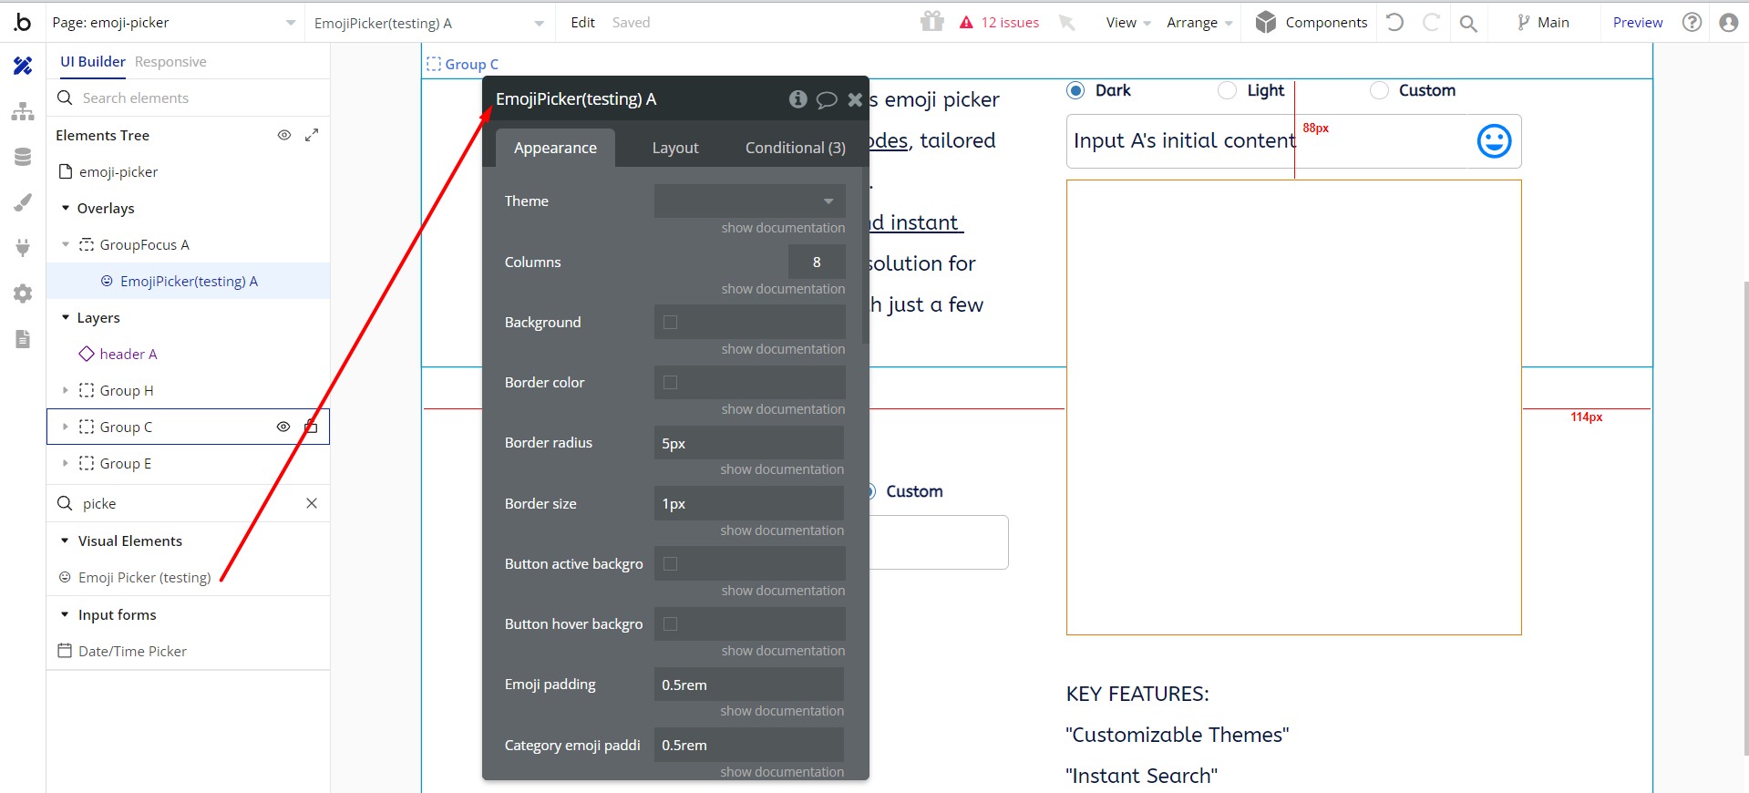Click the info icon in property editor
The height and width of the screenshot is (793, 1749).
[x=797, y=99]
